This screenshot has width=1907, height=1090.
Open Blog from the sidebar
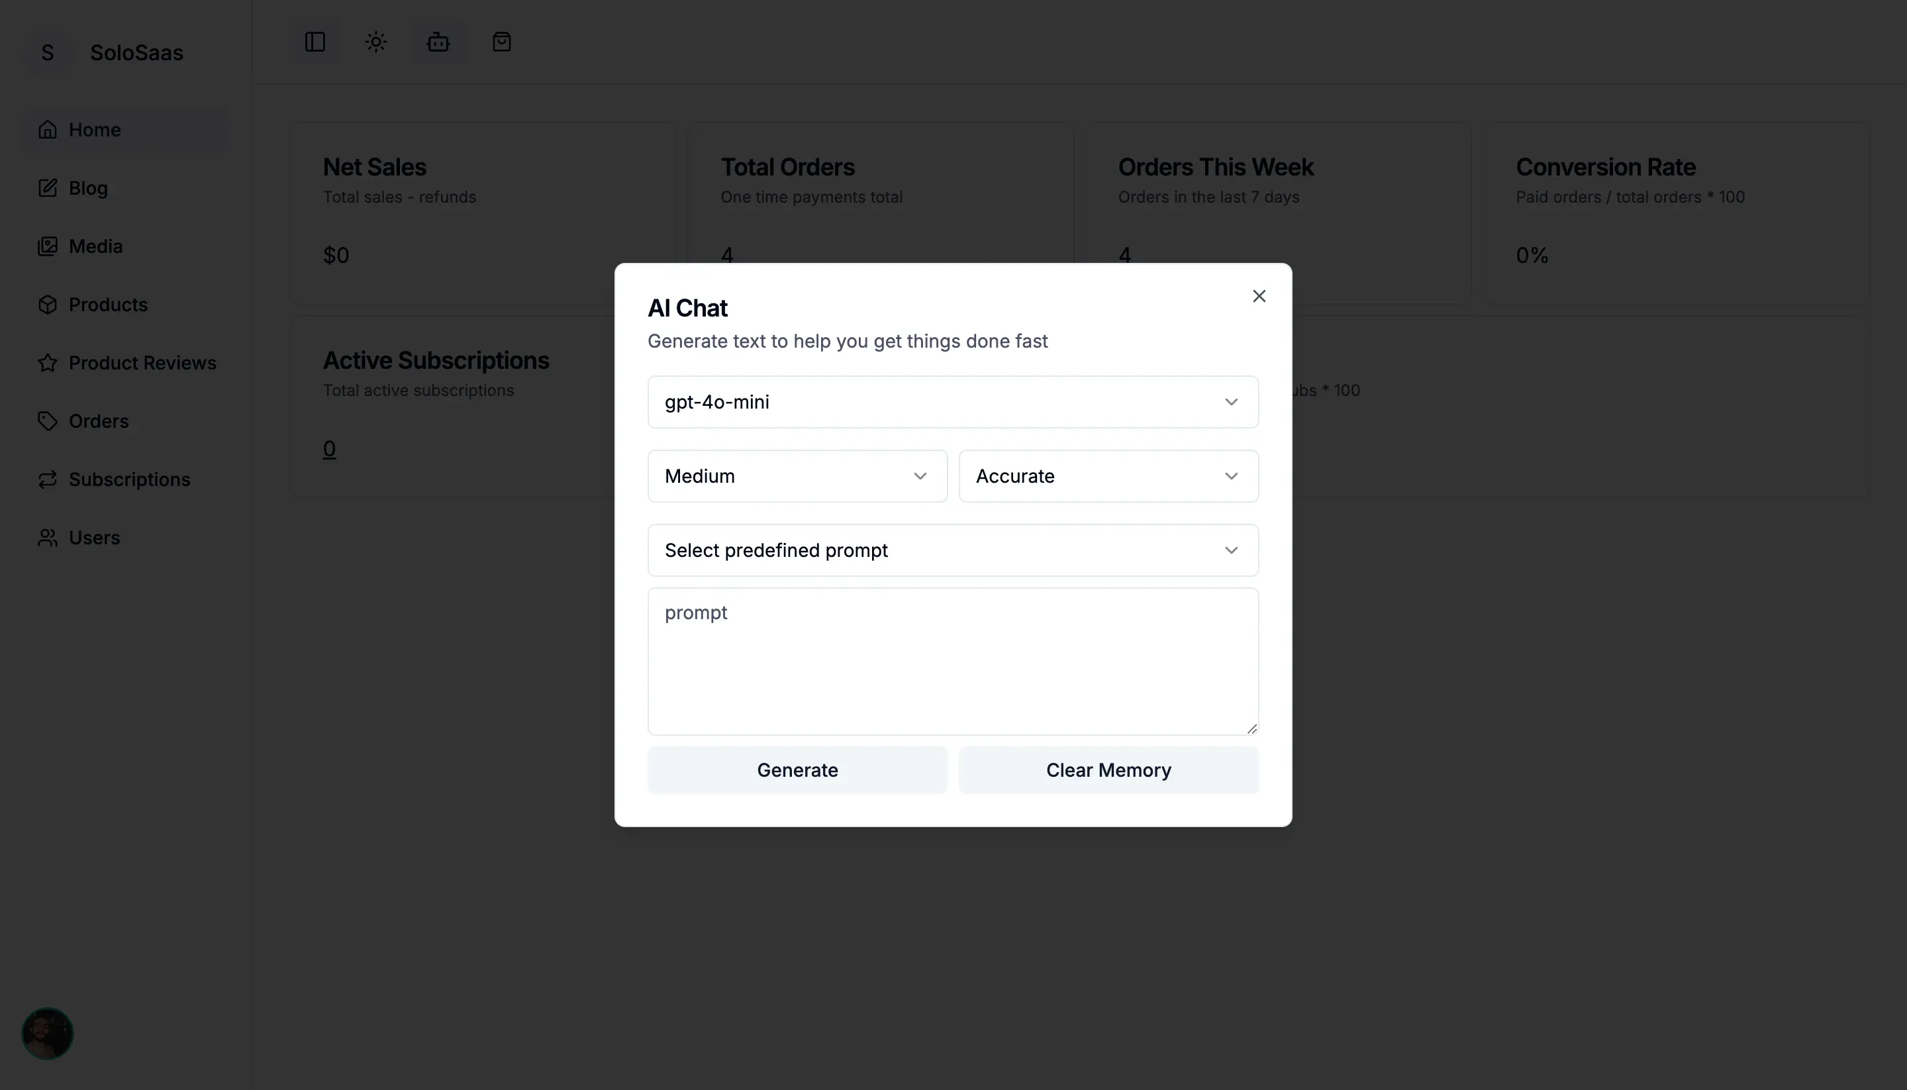coord(126,188)
